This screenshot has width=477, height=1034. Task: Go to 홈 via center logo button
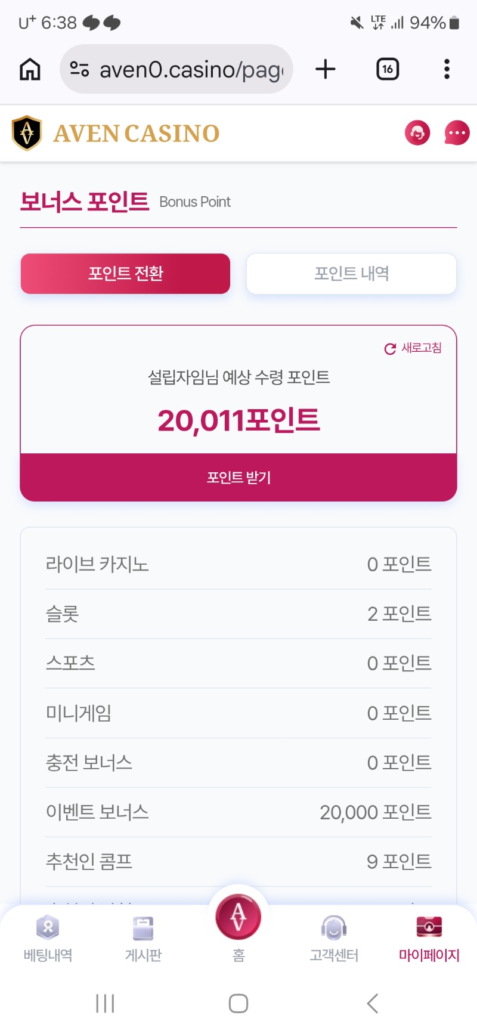(238, 918)
